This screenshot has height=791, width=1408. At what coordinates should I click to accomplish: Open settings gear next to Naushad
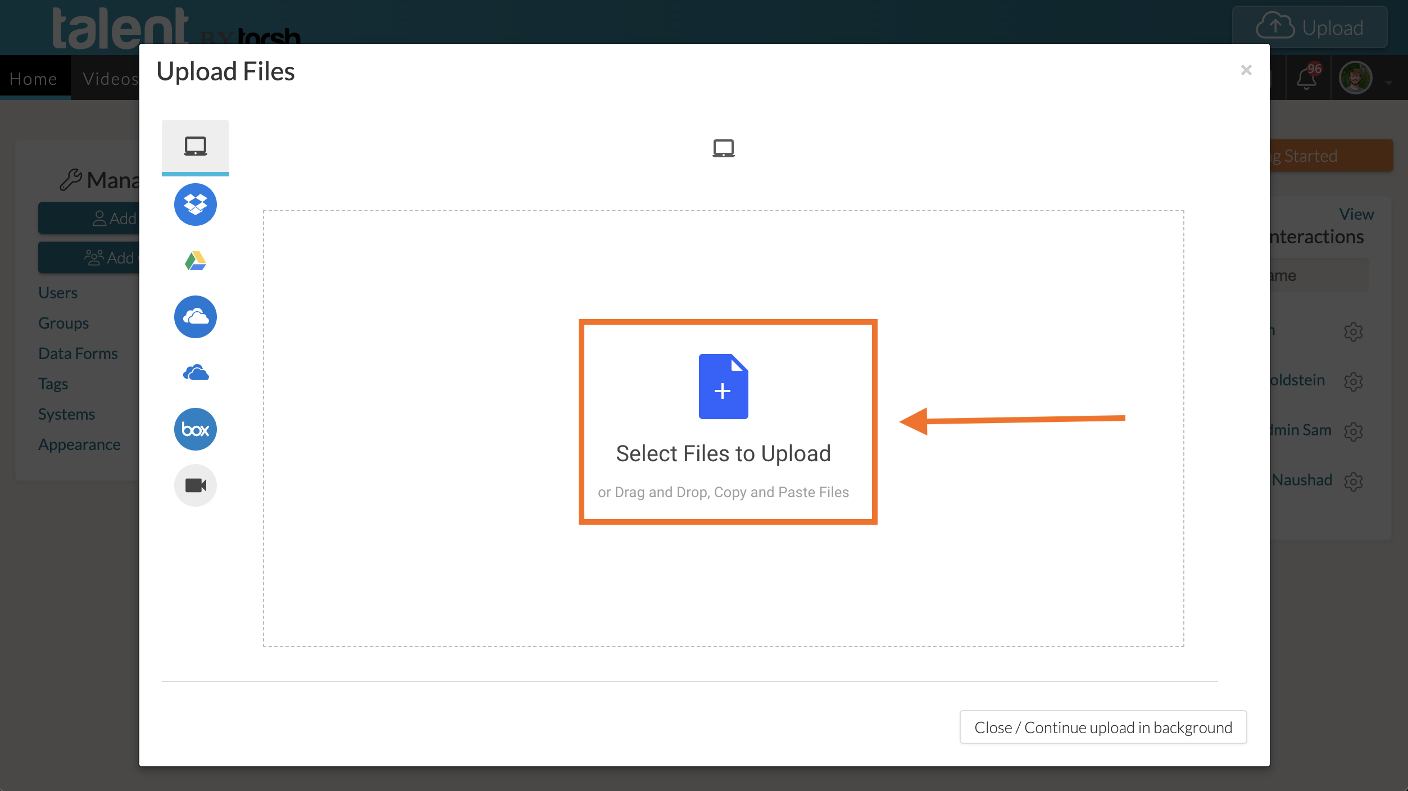(x=1353, y=481)
